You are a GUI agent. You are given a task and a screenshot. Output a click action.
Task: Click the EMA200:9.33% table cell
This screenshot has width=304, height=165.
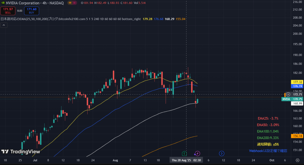point(268,138)
